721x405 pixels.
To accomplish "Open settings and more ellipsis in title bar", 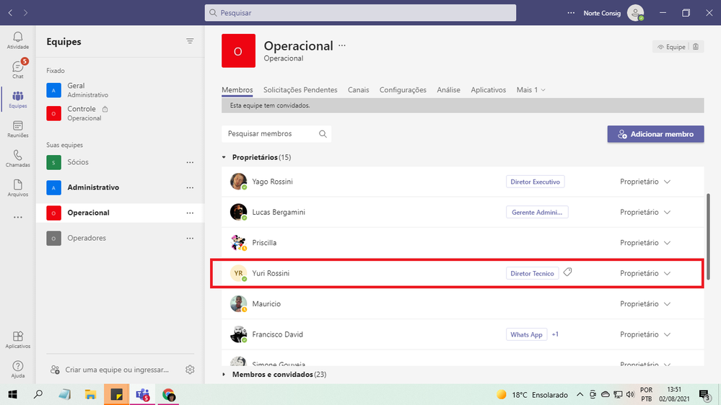I will [571, 13].
